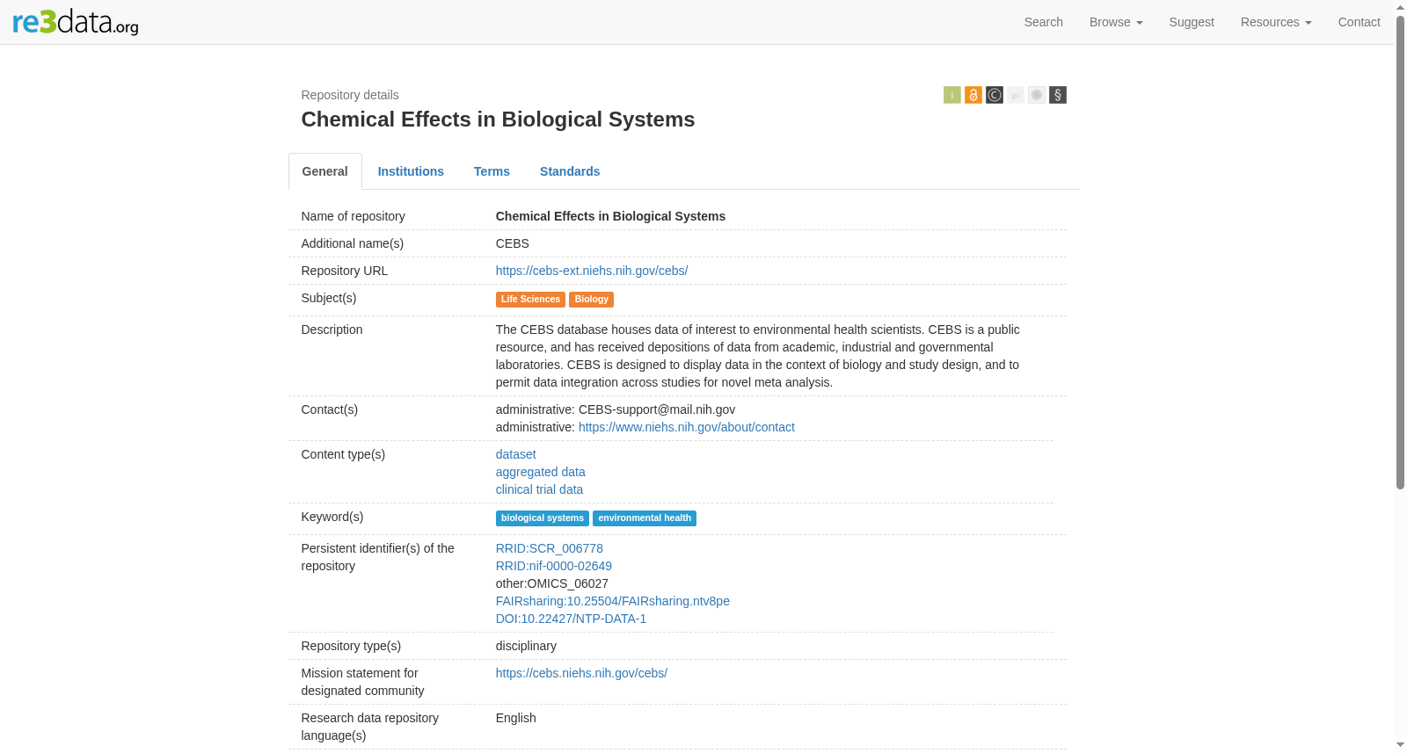Switch to the Institutions tab
1407x753 pixels.
411,171
